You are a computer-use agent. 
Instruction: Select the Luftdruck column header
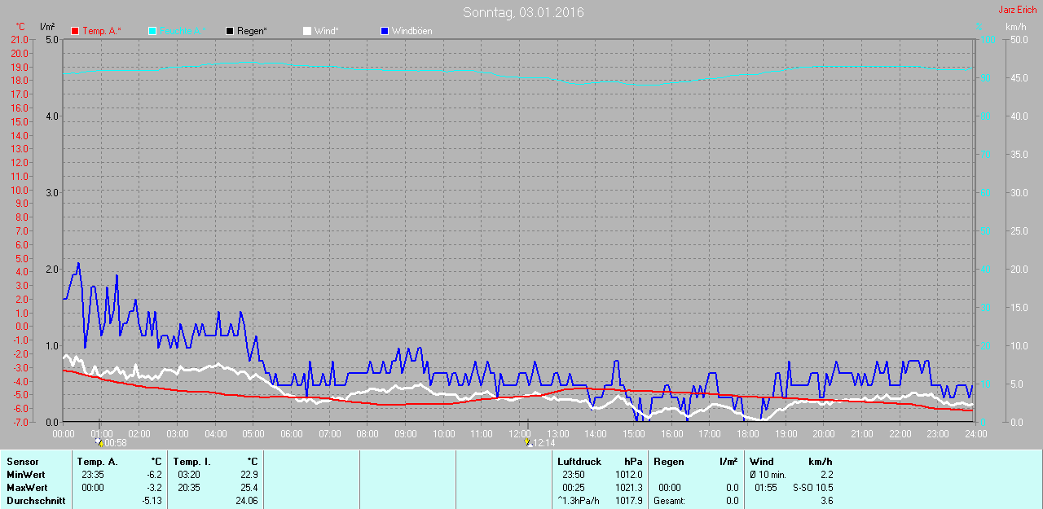coord(579,462)
